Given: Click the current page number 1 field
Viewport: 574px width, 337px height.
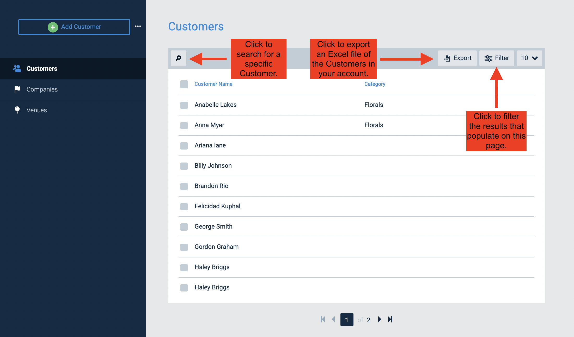Looking at the screenshot, I should point(347,320).
